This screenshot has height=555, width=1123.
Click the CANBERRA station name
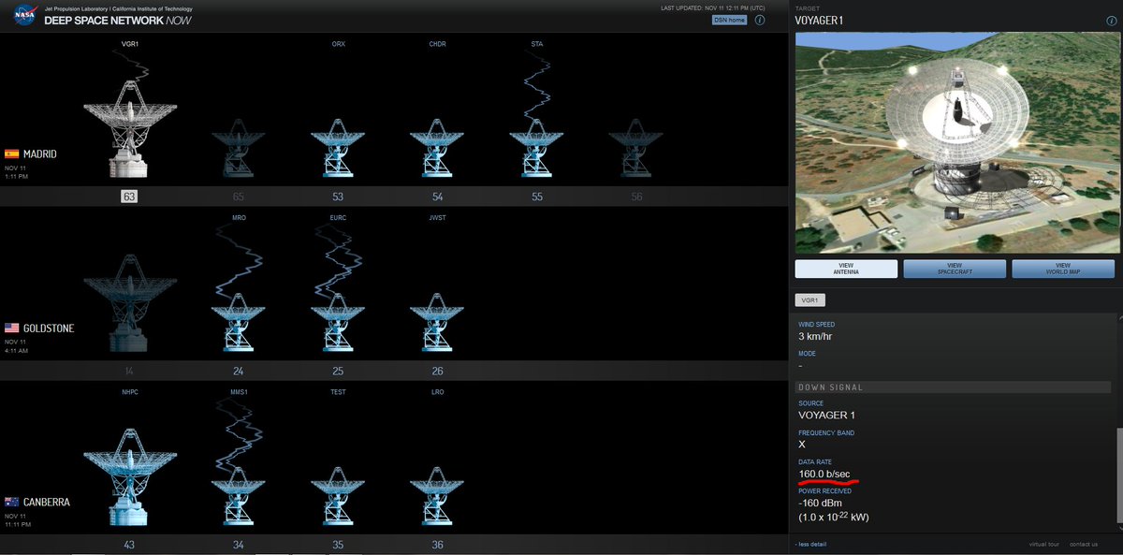(47, 503)
